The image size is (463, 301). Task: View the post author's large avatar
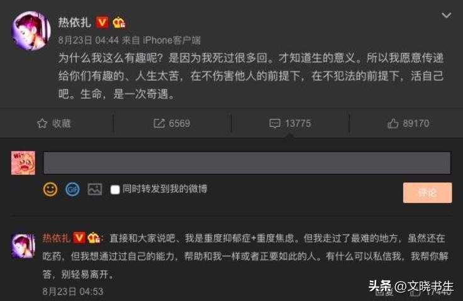pos(31,31)
